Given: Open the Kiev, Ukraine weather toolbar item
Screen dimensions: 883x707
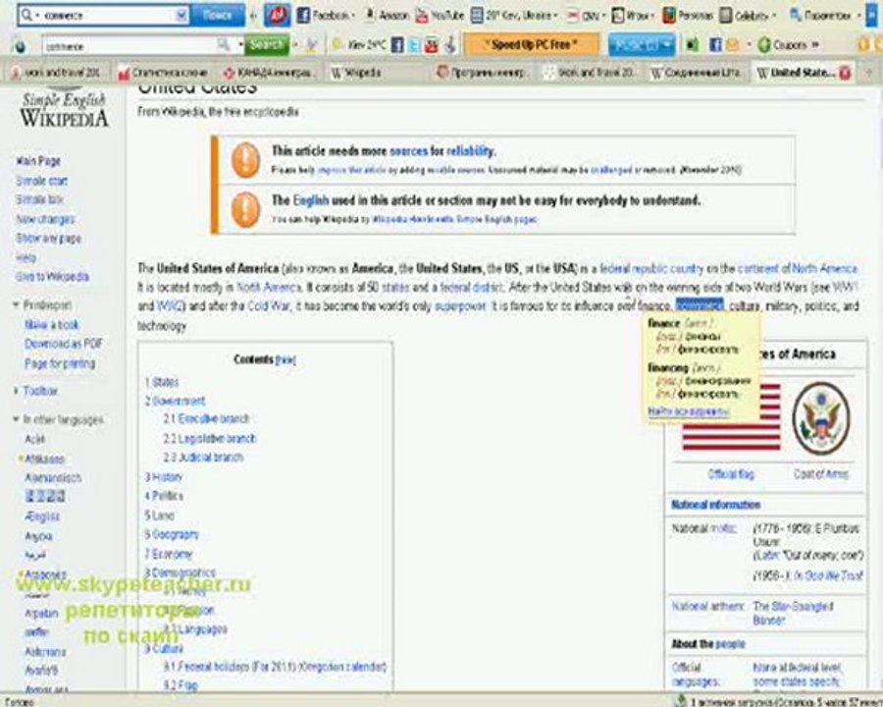Looking at the screenshot, I should click(x=513, y=16).
